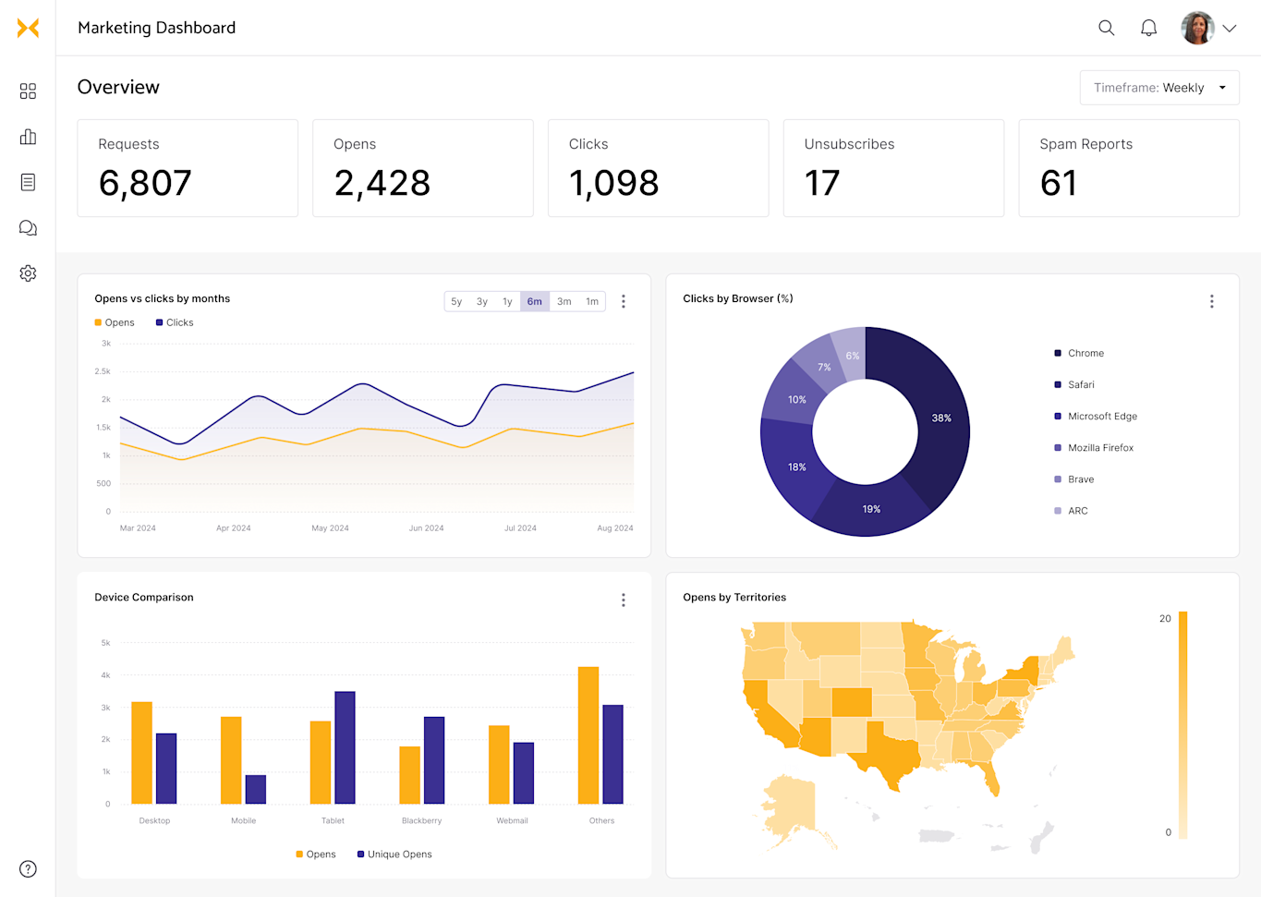Switch to the 1y time range
The width and height of the screenshot is (1261, 897).
(x=506, y=301)
